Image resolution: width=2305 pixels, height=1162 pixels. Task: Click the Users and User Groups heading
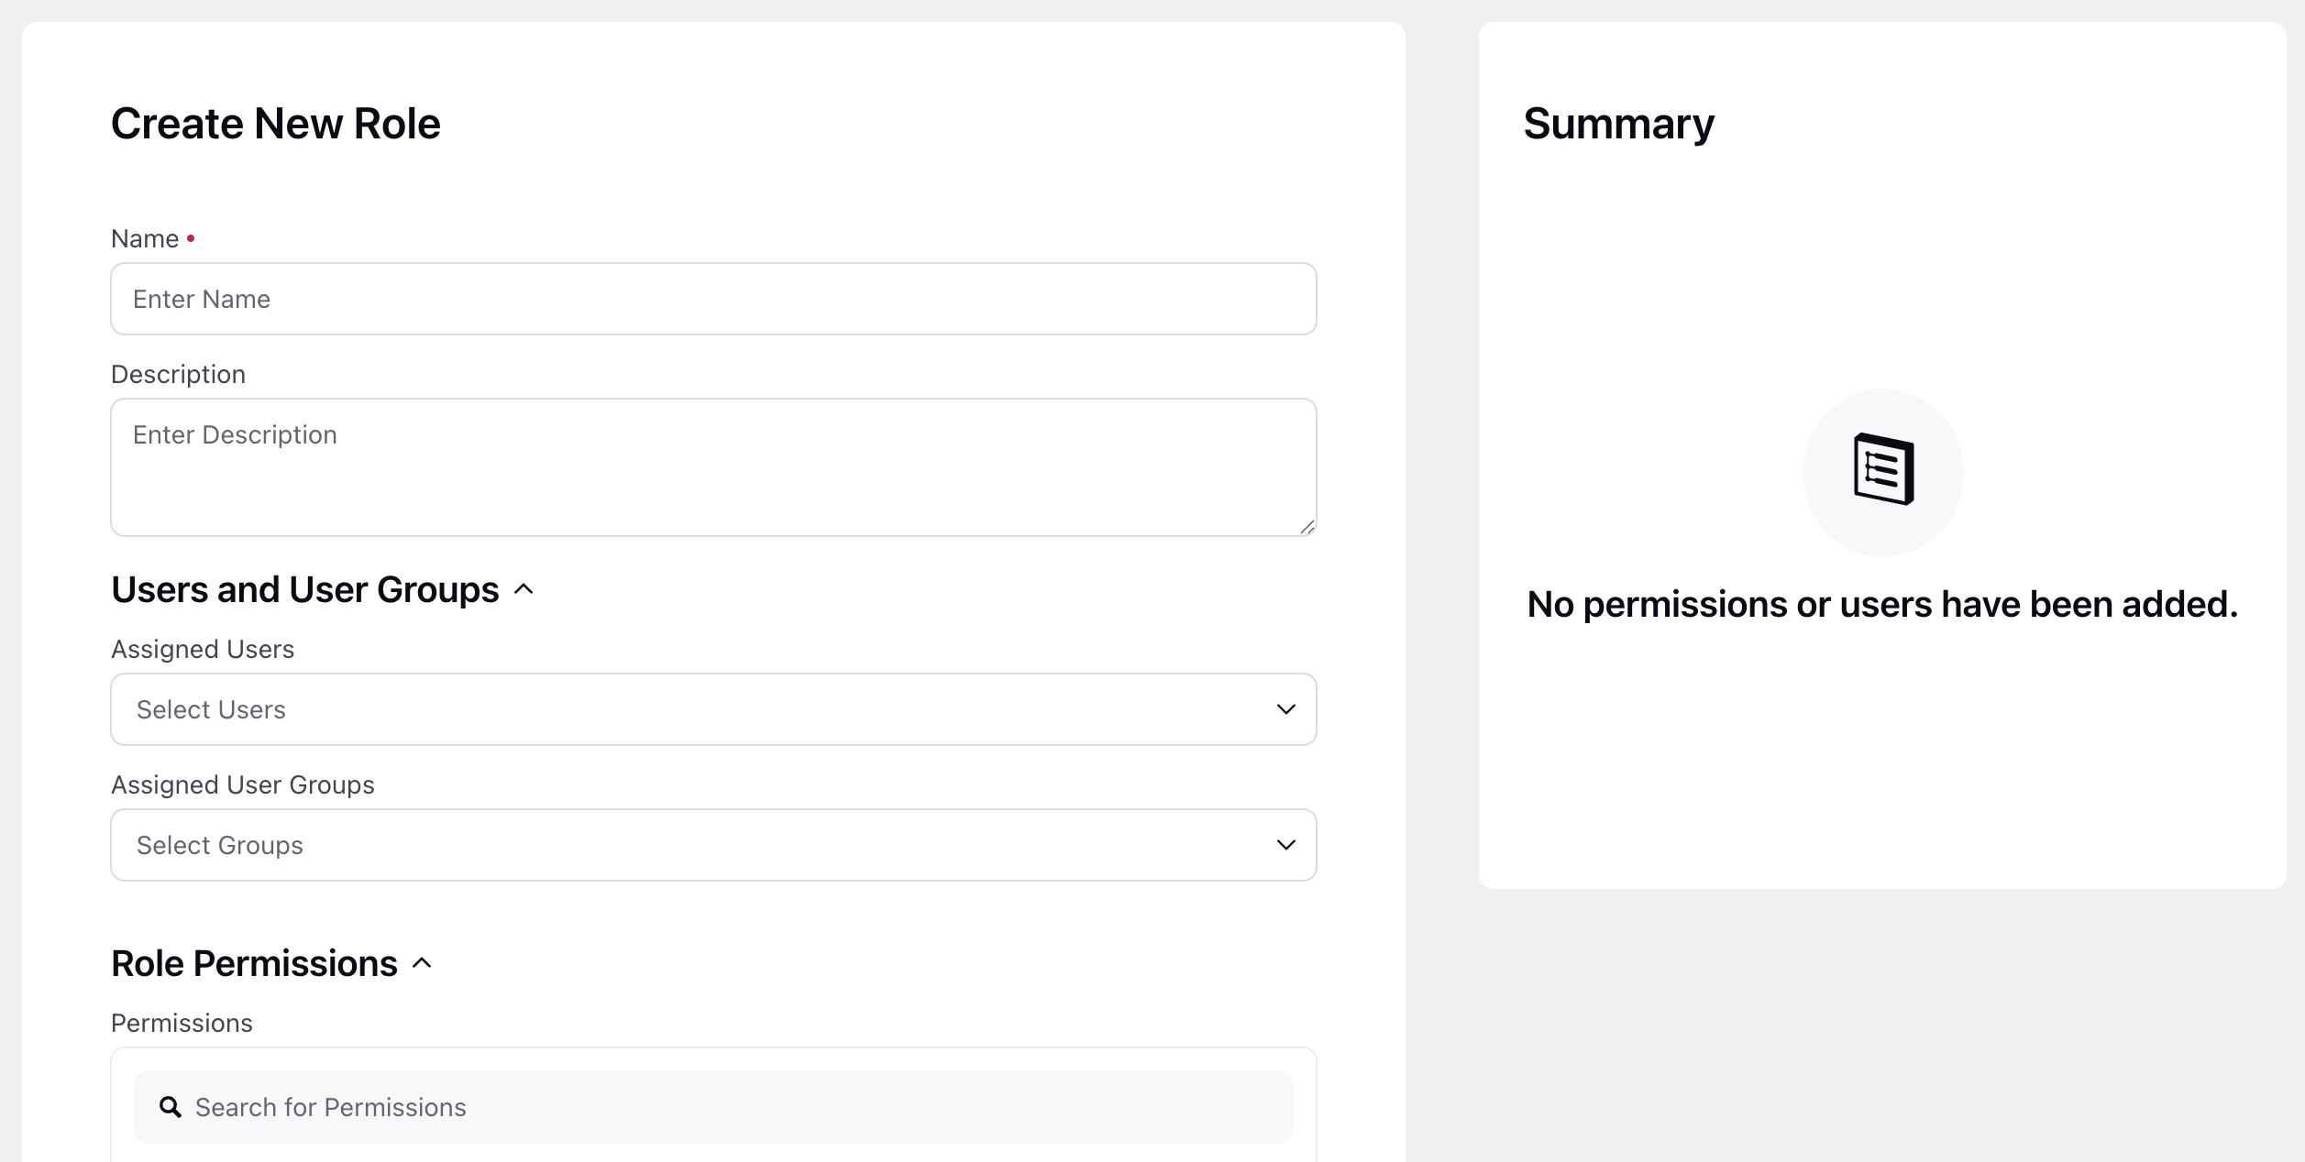click(x=305, y=589)
